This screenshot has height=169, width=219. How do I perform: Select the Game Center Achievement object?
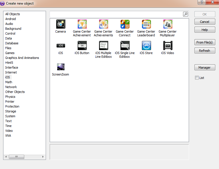point(82,28)
